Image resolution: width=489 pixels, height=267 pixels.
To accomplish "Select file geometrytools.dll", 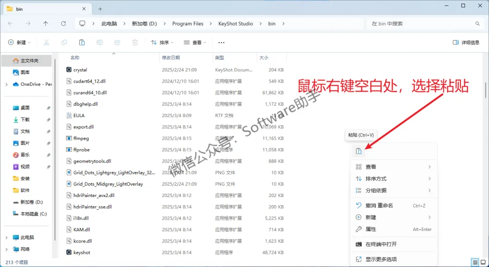I will [x=92, y=161].
